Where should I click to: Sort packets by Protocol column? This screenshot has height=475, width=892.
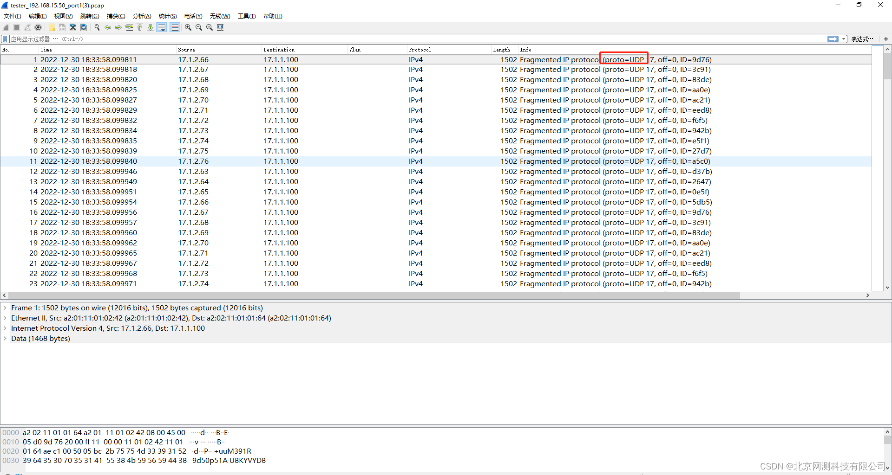coord(449,50)
